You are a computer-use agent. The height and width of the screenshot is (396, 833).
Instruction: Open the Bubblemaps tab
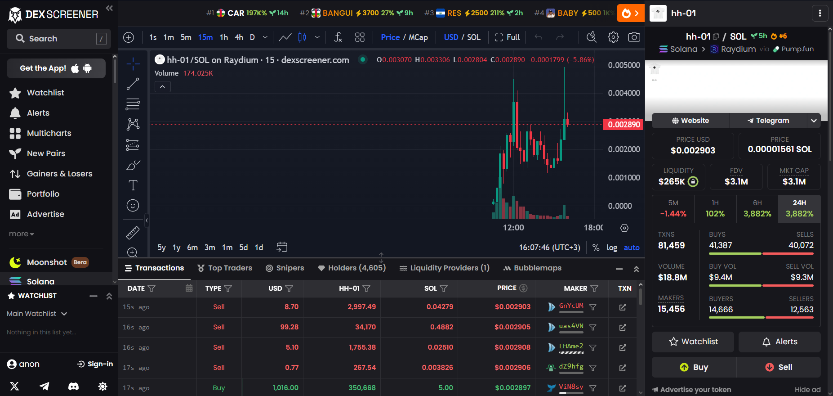point(532,268)
